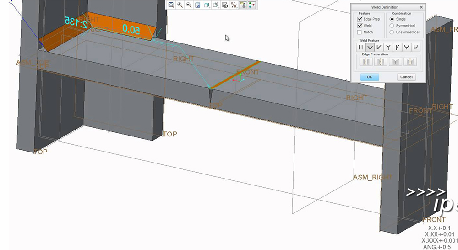Screen dimensions: 458x250
Task: Click the 50.0 dimension on model
Action: pyautogui.click(x=131, y=29)
